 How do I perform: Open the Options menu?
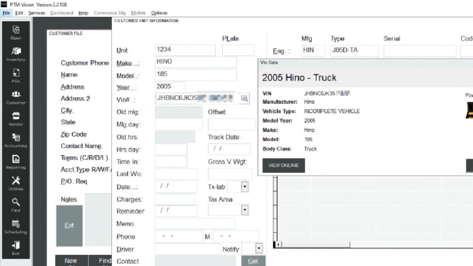[x=159, y=13]
